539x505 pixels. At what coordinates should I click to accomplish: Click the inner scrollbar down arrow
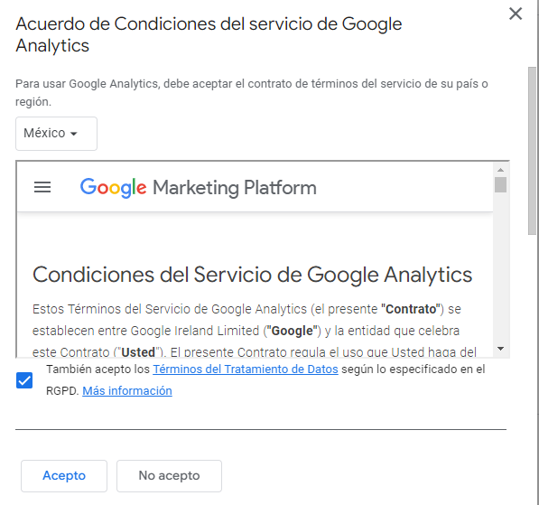(500, 349)
